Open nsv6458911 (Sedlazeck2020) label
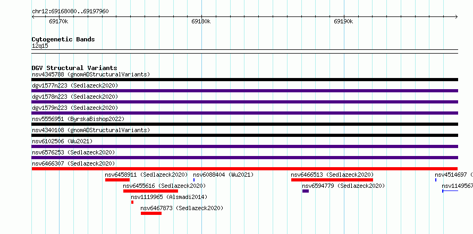The width and height of the screenshot is (473, 234). 146,175
